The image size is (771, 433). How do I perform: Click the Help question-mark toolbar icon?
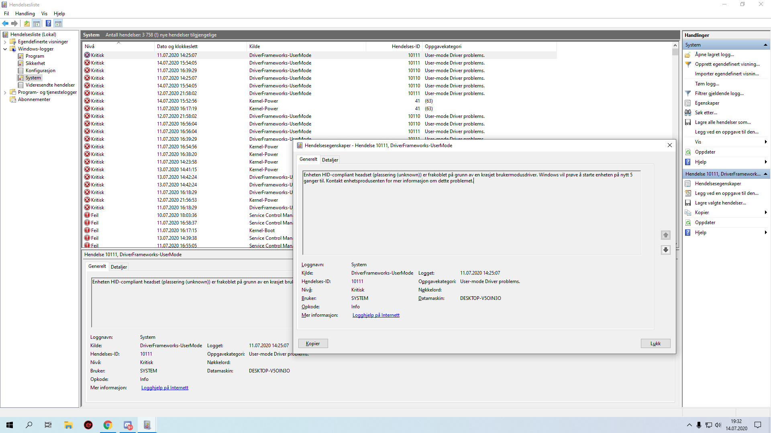point(48,23)
